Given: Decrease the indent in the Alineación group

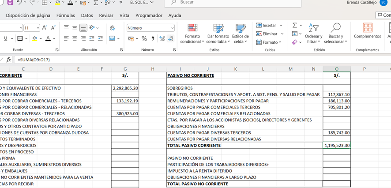Looking at the screenshot, I should click(x=92, y=38).
